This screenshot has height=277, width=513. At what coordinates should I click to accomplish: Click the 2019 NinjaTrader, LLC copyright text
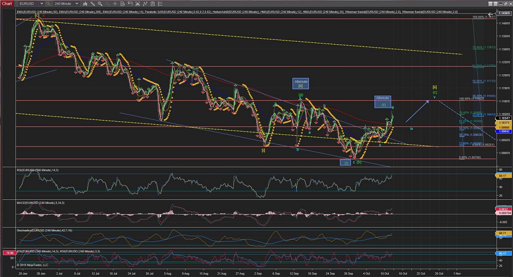point(32,265)
